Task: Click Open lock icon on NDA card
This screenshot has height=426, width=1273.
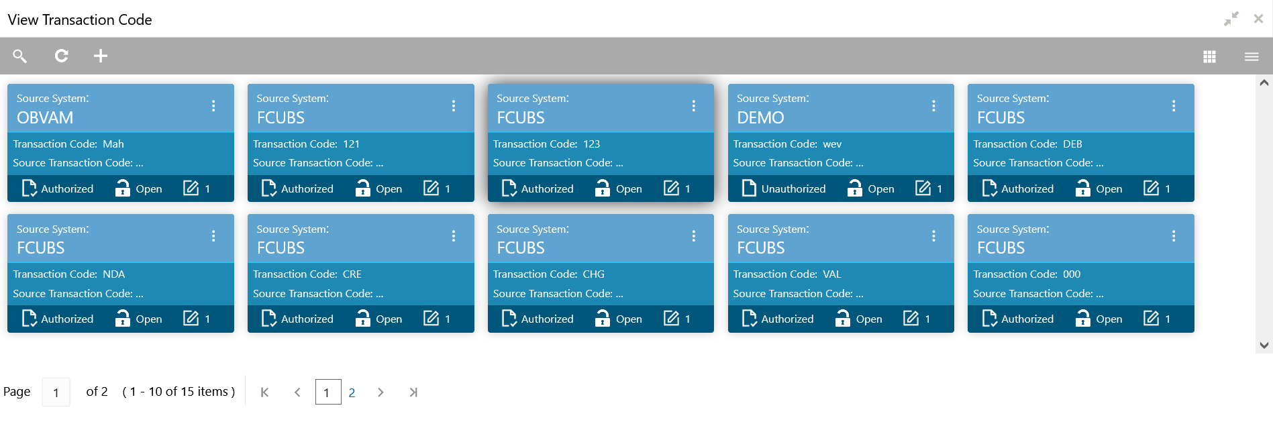Action: [x=122, y=319]
